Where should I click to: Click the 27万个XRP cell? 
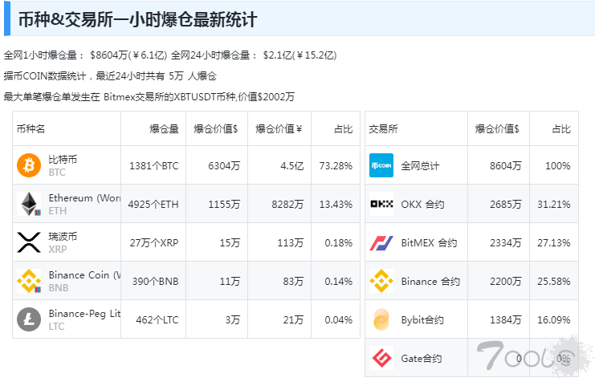point(154,243)
